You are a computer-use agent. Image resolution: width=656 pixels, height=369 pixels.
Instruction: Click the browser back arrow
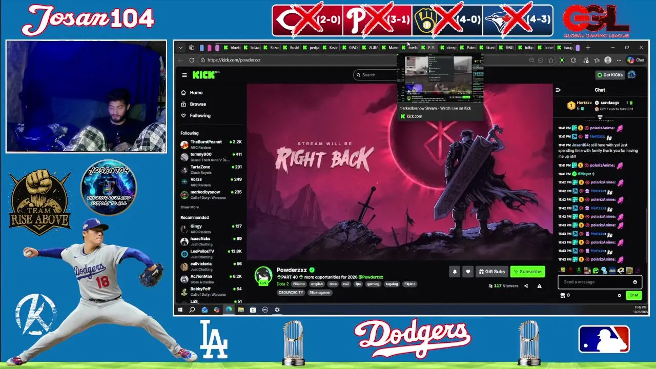pyautogui.click(x=180, y=60)
